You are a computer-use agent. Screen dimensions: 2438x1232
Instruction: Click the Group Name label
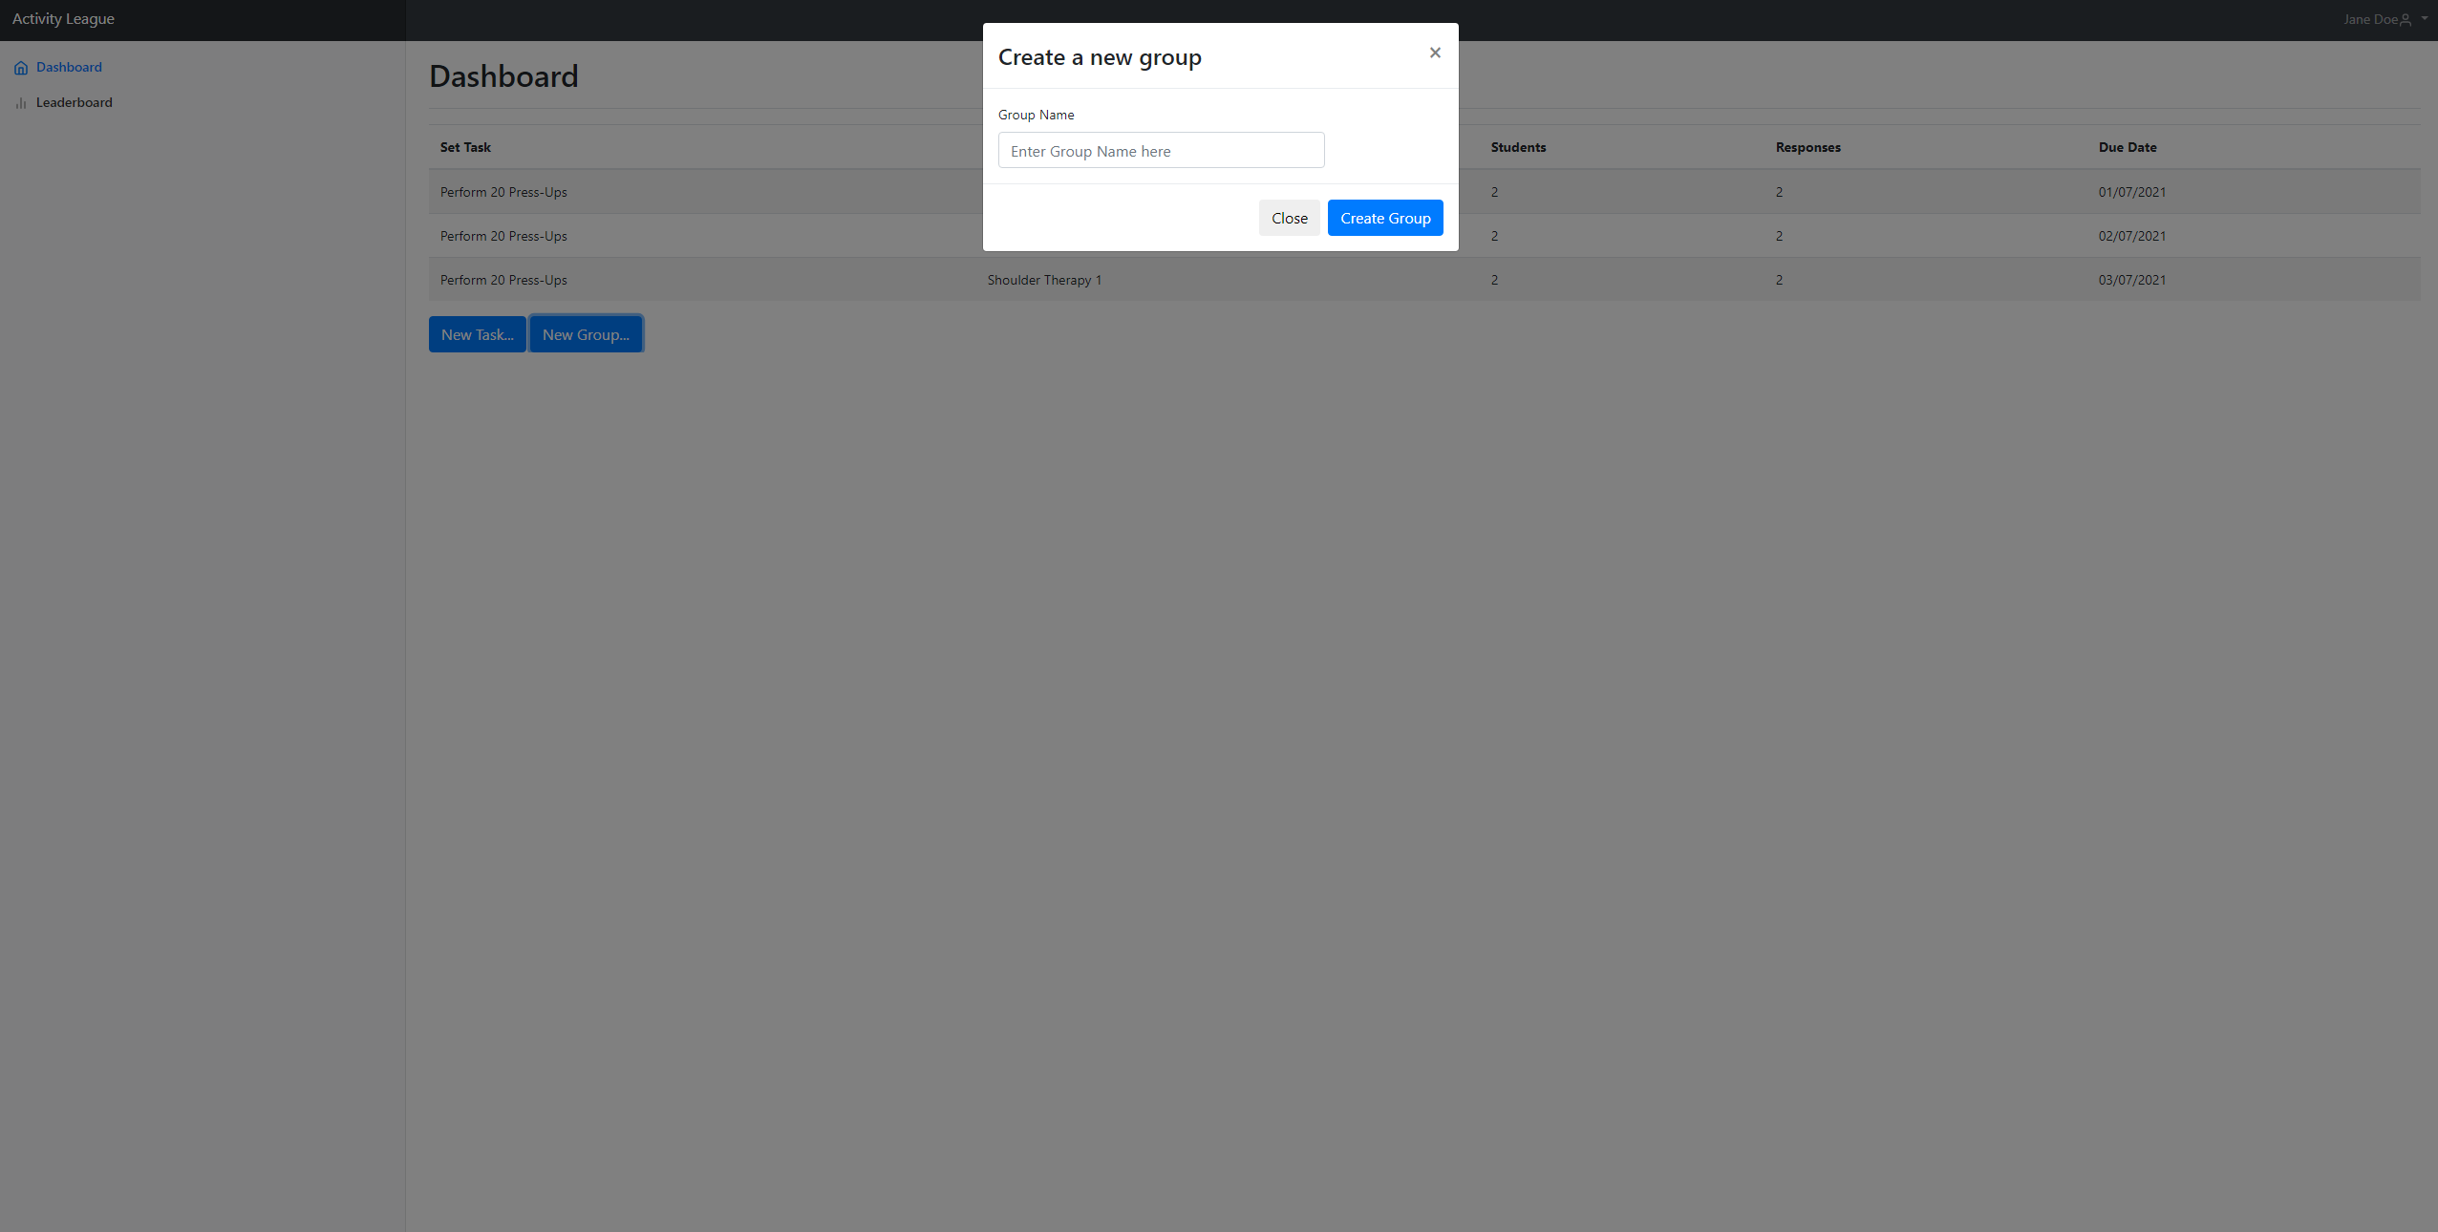pos(1036,115)
